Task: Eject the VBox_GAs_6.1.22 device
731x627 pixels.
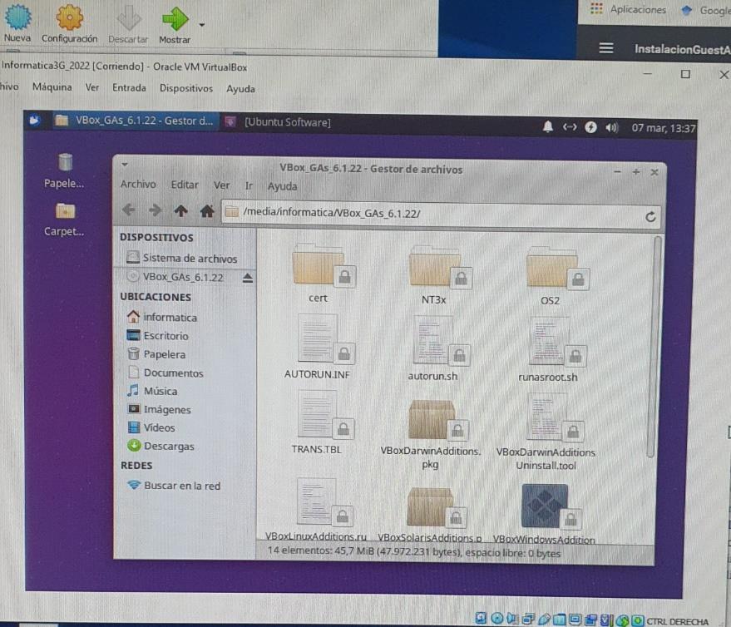Action: [x=248, y=279]
